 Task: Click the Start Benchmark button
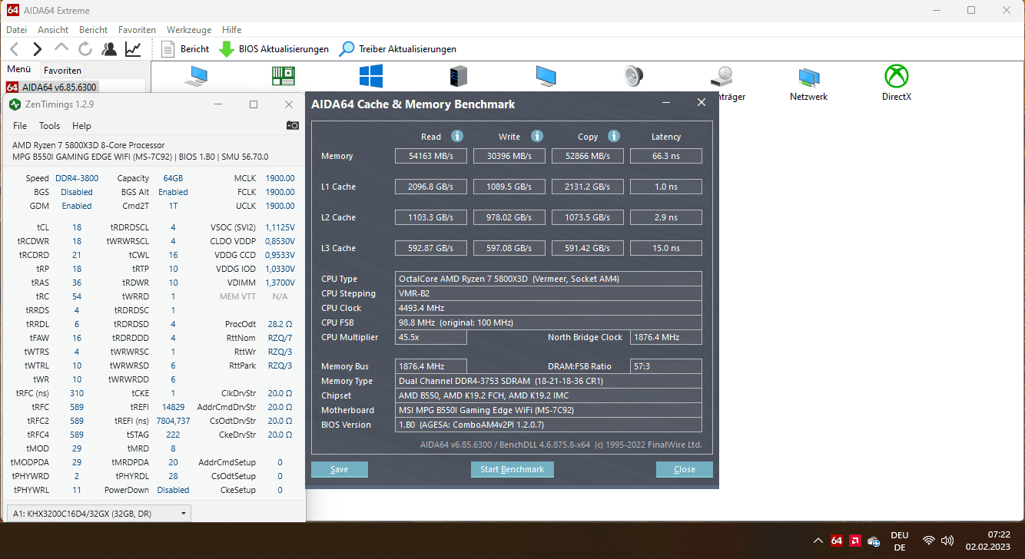tap(512, 469)
